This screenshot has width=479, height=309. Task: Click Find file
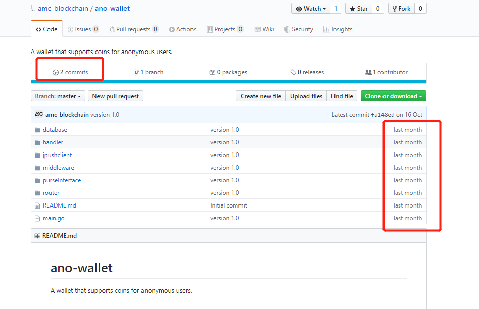[x=342, y=96]
